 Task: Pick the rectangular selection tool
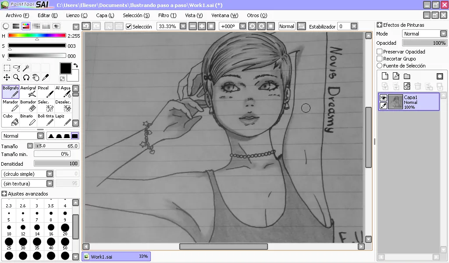point(7,68)
